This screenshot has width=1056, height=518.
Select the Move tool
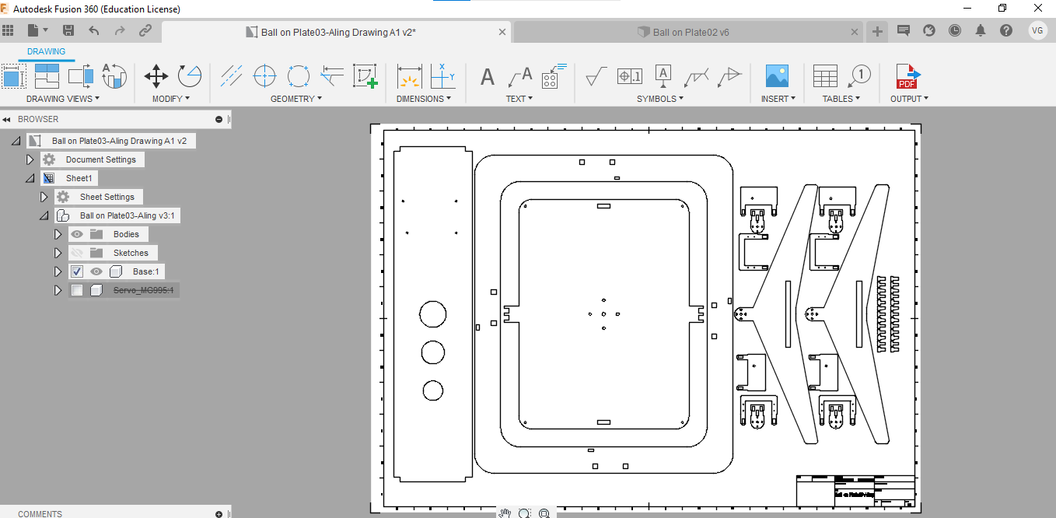click(x=156, y=76)
